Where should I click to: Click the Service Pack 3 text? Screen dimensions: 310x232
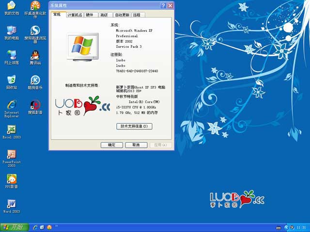129,47
